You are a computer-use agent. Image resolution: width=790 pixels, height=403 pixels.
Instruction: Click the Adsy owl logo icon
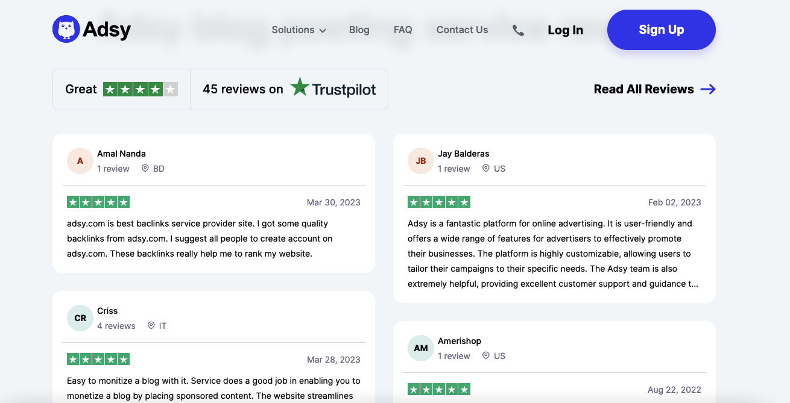(66, 29)
